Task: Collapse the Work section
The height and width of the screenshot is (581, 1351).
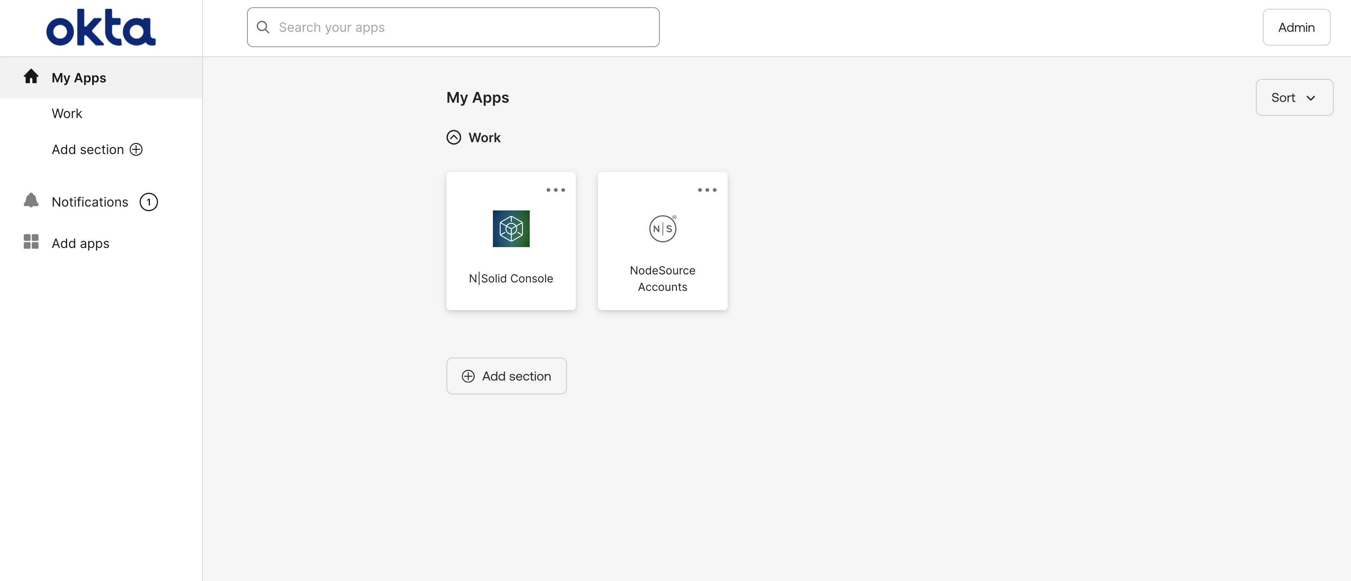Action: pos(454,137)
